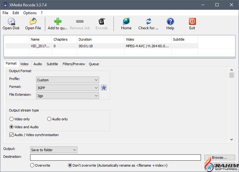Uncheck Audio / Video synchronisation checkbox
This screenshot has width=239, height=172.
point(12,135)
